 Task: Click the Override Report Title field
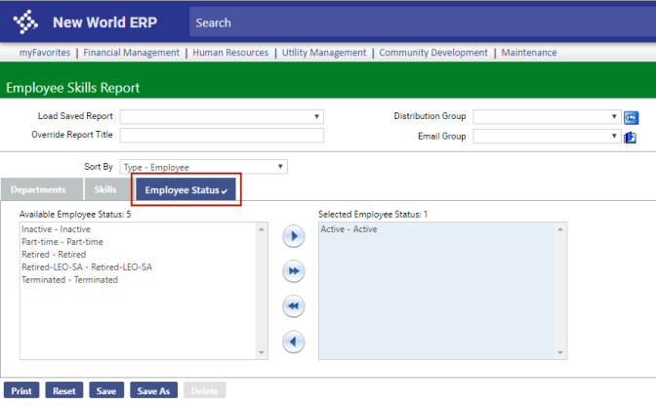(222, 136)
